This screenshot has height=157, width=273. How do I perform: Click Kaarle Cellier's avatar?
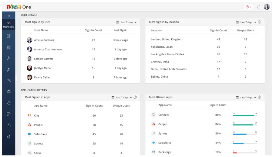29,77
